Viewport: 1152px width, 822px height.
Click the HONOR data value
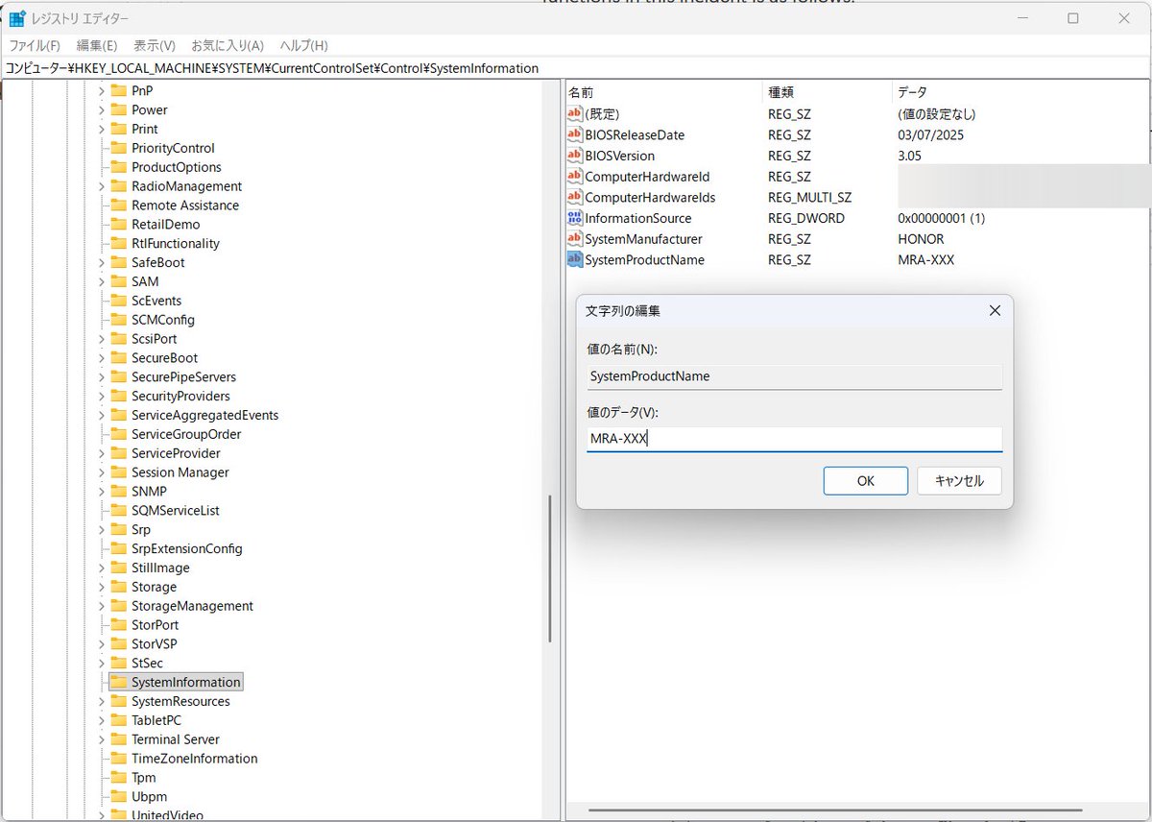(x=921, y=239)
